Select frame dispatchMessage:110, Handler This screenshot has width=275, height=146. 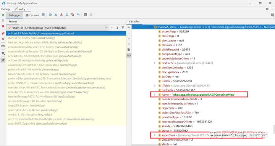click(66, 101)
